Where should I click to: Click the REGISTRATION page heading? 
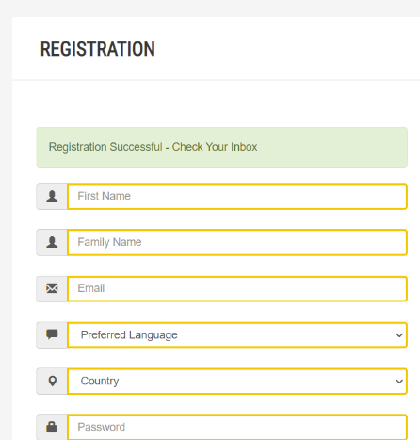pyautogui.click(x=98, y=49)
